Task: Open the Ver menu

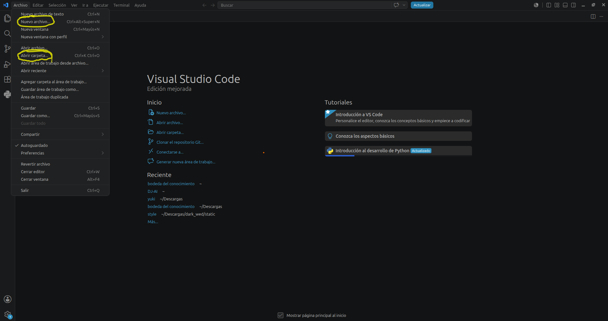Action: 74,5
